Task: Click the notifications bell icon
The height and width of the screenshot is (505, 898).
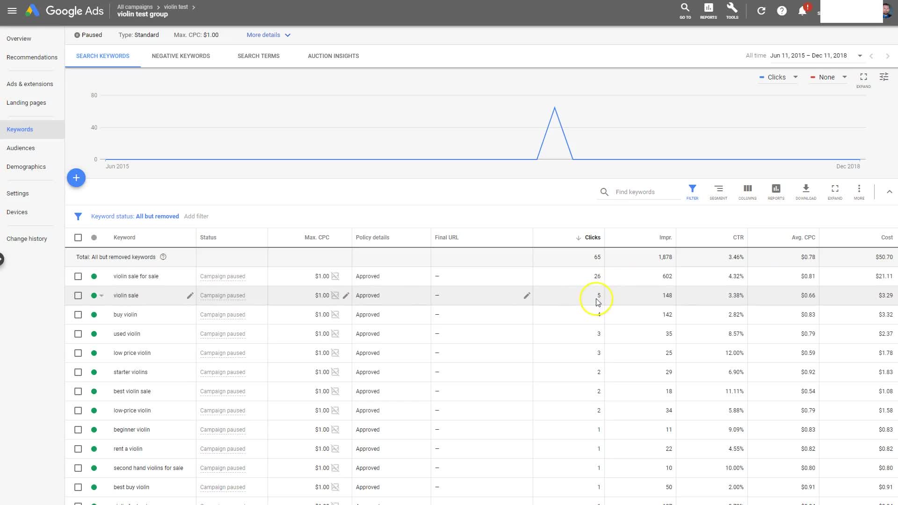Action: (x=802, y=11)
